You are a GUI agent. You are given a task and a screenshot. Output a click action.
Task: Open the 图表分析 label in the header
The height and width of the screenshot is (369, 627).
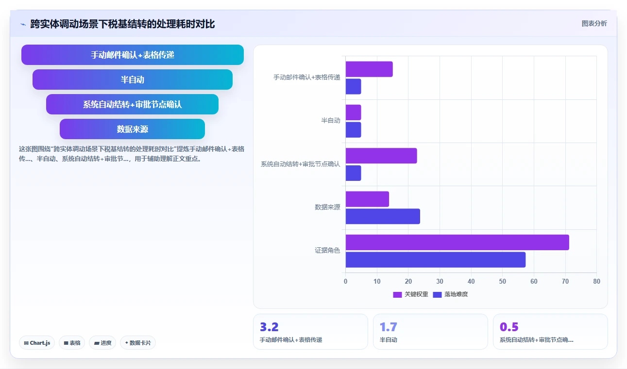pos(594,23)
